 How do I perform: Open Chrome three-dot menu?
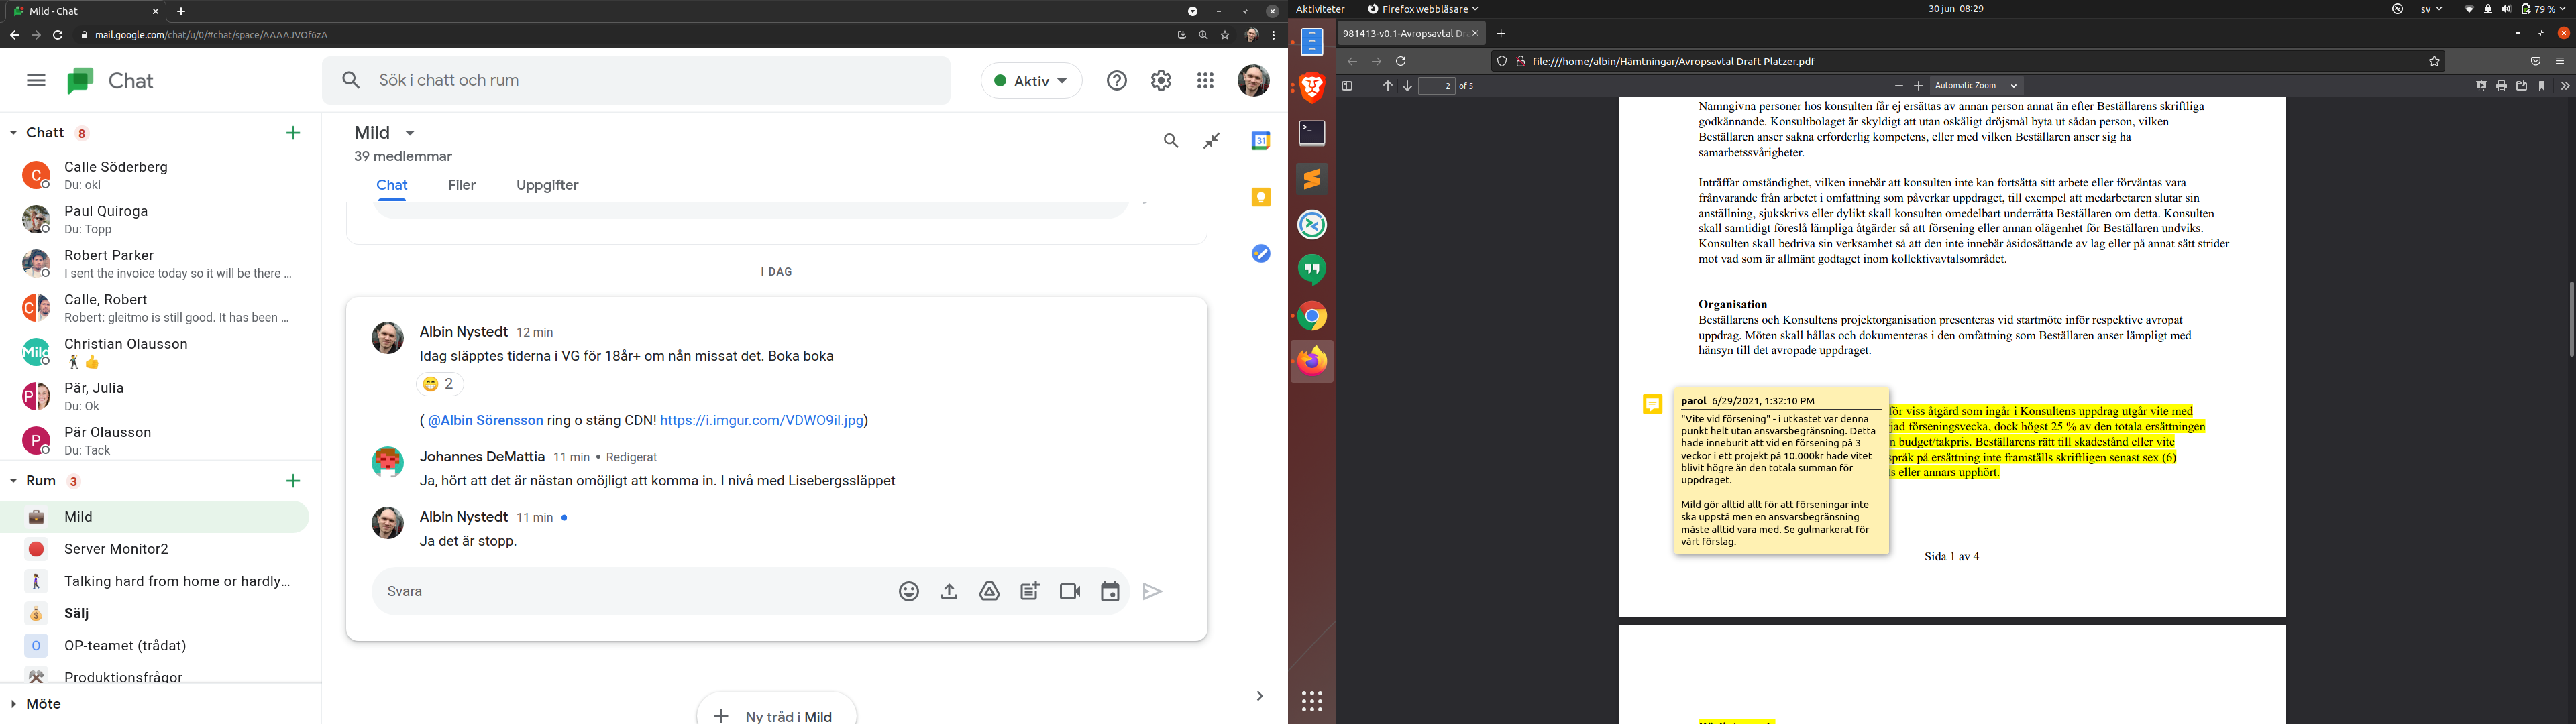click(x=1273, y=35)
